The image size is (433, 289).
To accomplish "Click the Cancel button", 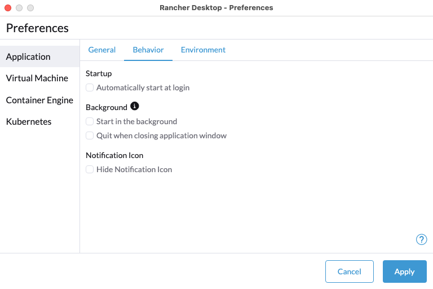I will click(350, 272).
